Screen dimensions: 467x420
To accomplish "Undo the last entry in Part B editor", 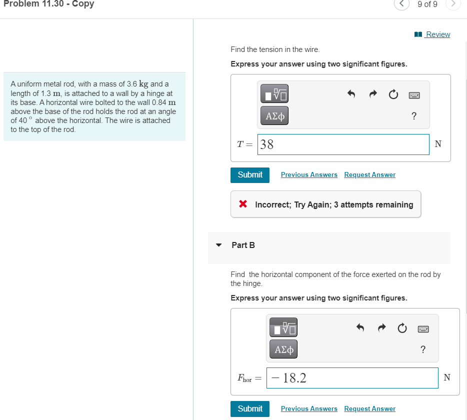I will [x=360, y=328].
